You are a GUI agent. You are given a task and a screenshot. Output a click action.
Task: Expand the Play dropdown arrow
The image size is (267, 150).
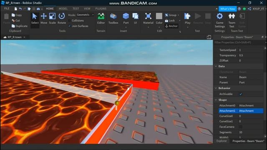tap(187, 27)
